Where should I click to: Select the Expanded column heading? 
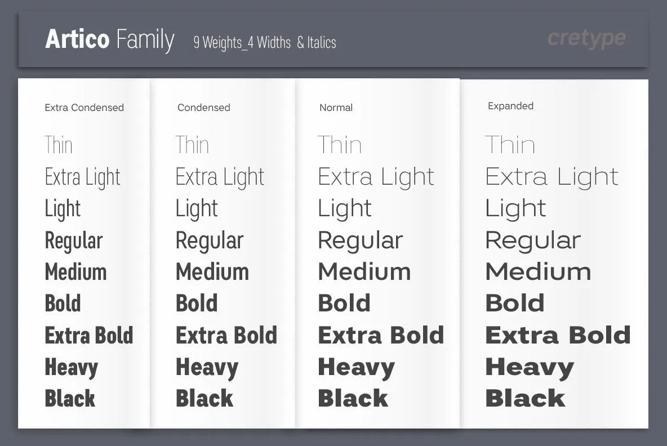point(510,106)
